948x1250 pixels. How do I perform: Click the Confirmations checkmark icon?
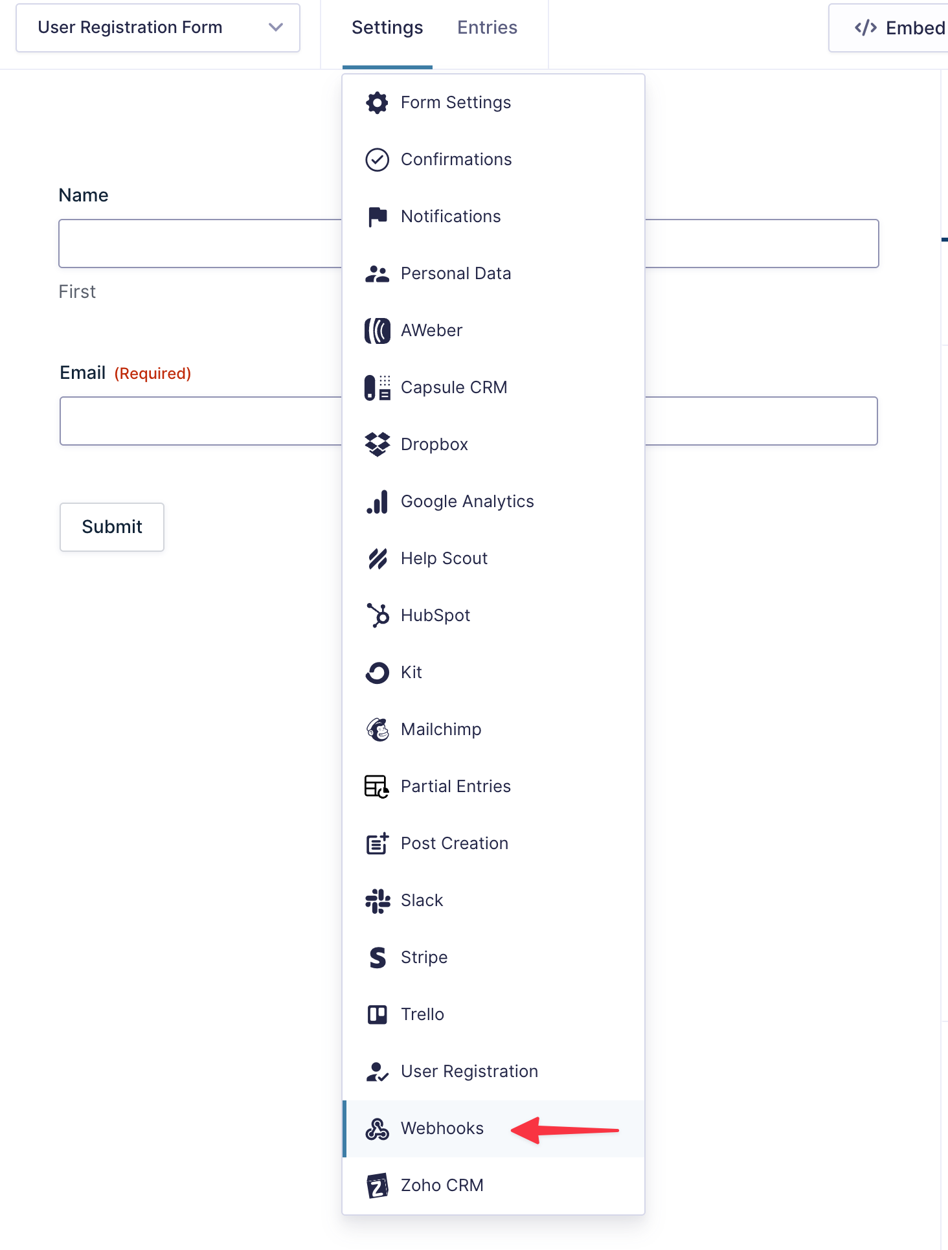377,159
